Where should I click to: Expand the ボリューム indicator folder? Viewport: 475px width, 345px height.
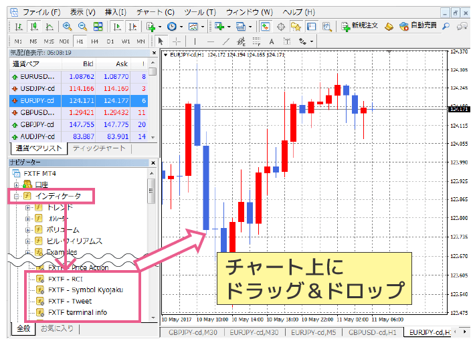27,230
